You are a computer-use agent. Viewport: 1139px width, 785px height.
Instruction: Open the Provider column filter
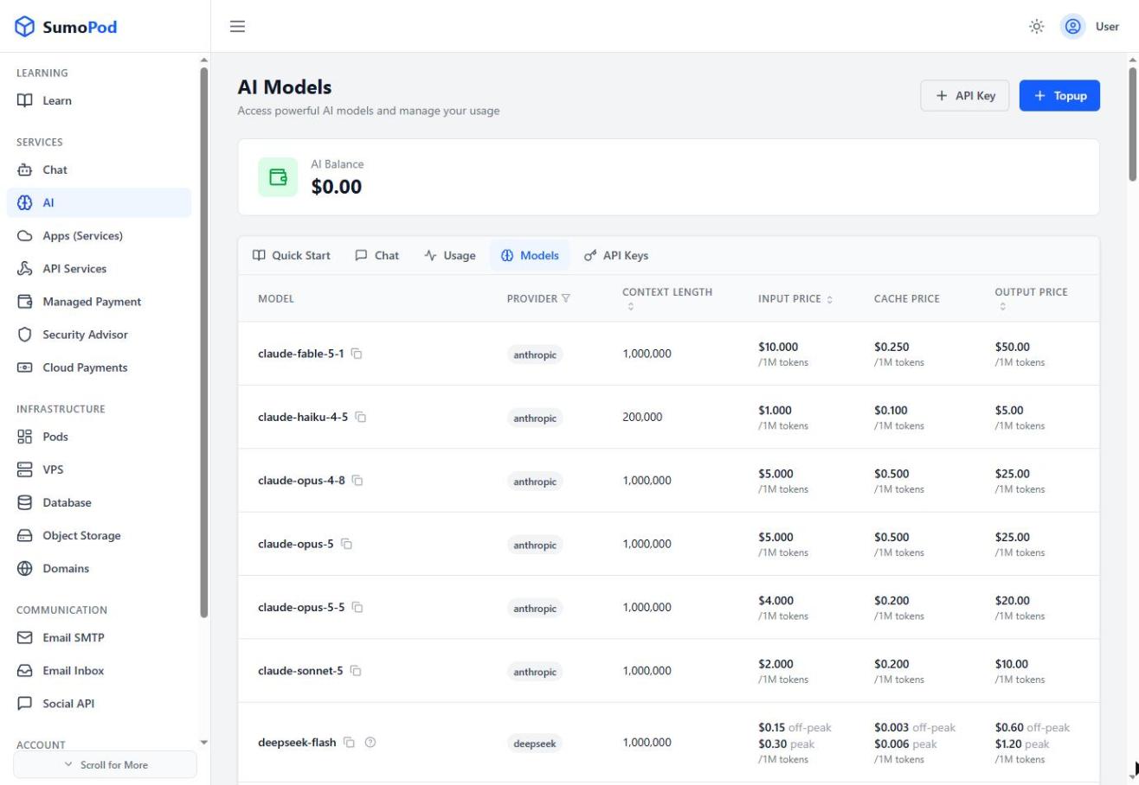coord(566,299)
